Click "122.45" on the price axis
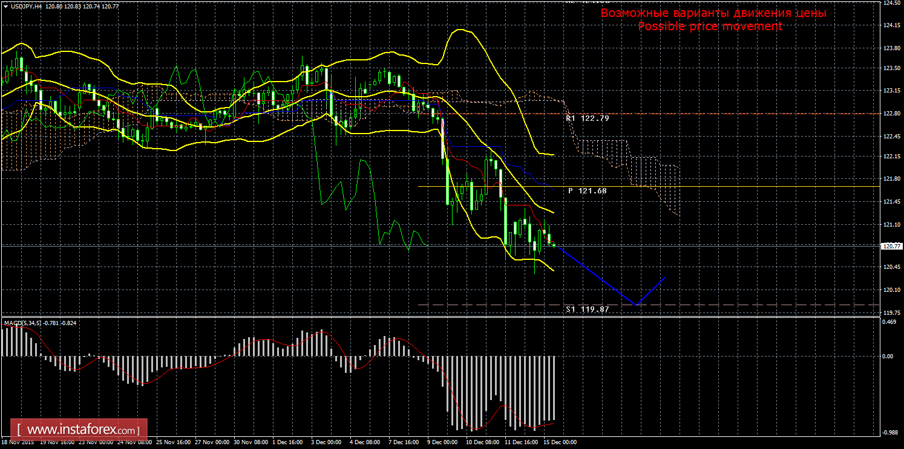 [x=891, y=136]
